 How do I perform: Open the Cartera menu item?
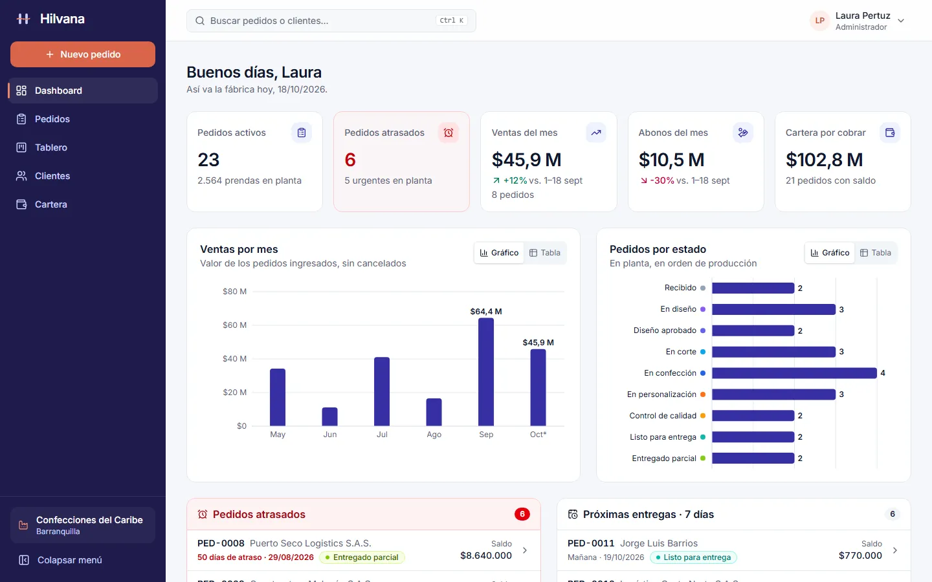83,204
